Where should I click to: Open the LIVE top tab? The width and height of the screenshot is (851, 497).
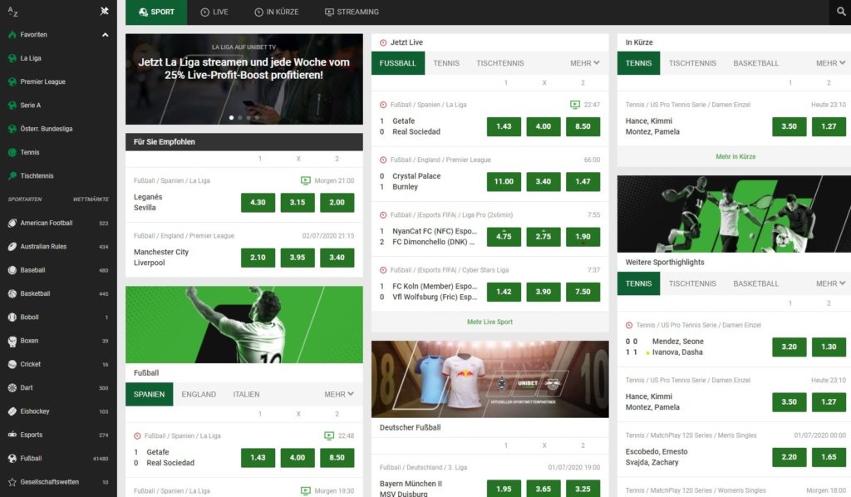[214, 12]
